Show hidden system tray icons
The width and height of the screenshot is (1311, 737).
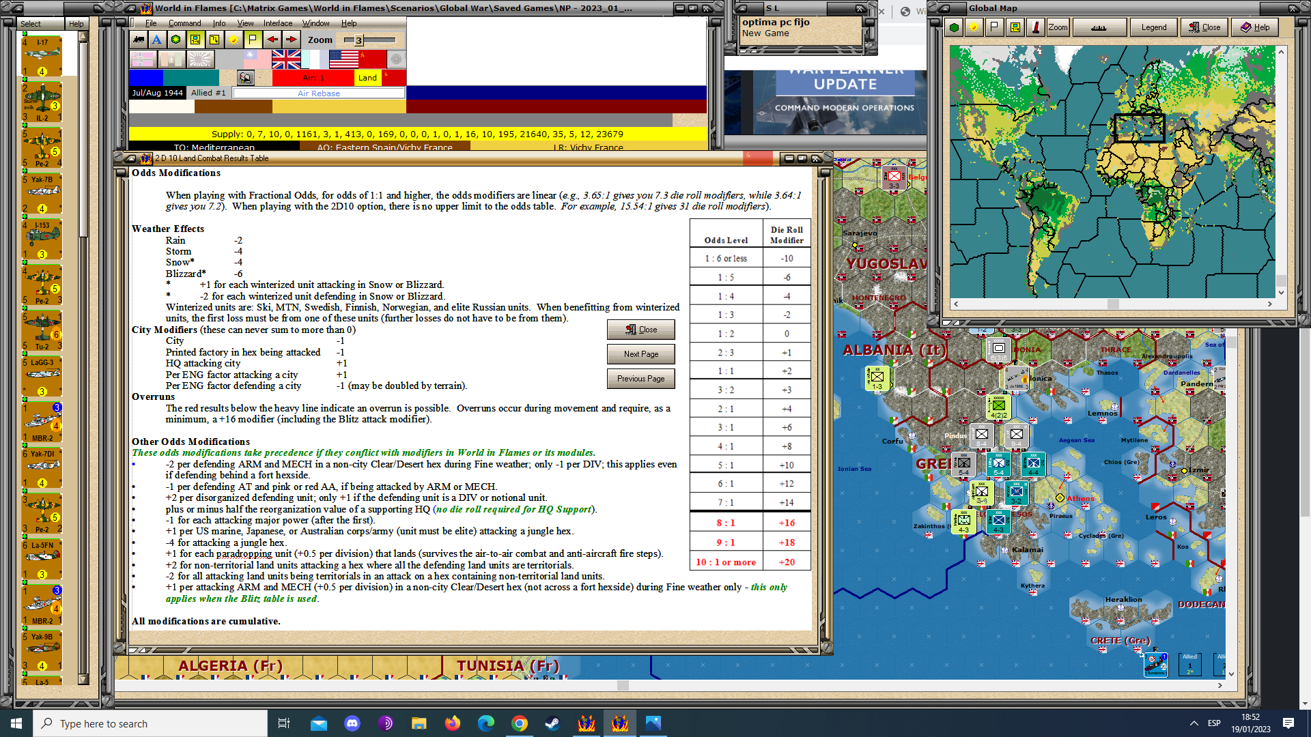point(1194,723)
